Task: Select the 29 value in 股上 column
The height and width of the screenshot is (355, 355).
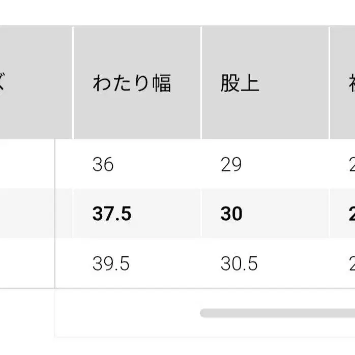Action: coord(231,164)
